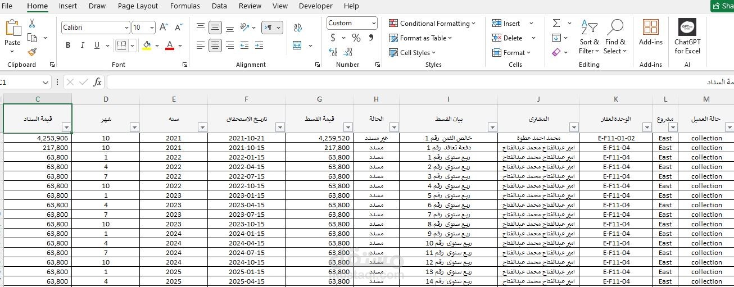Expand Cell Styles gallery
Viewport: 734px width, 287px height.
coord(413,53)
